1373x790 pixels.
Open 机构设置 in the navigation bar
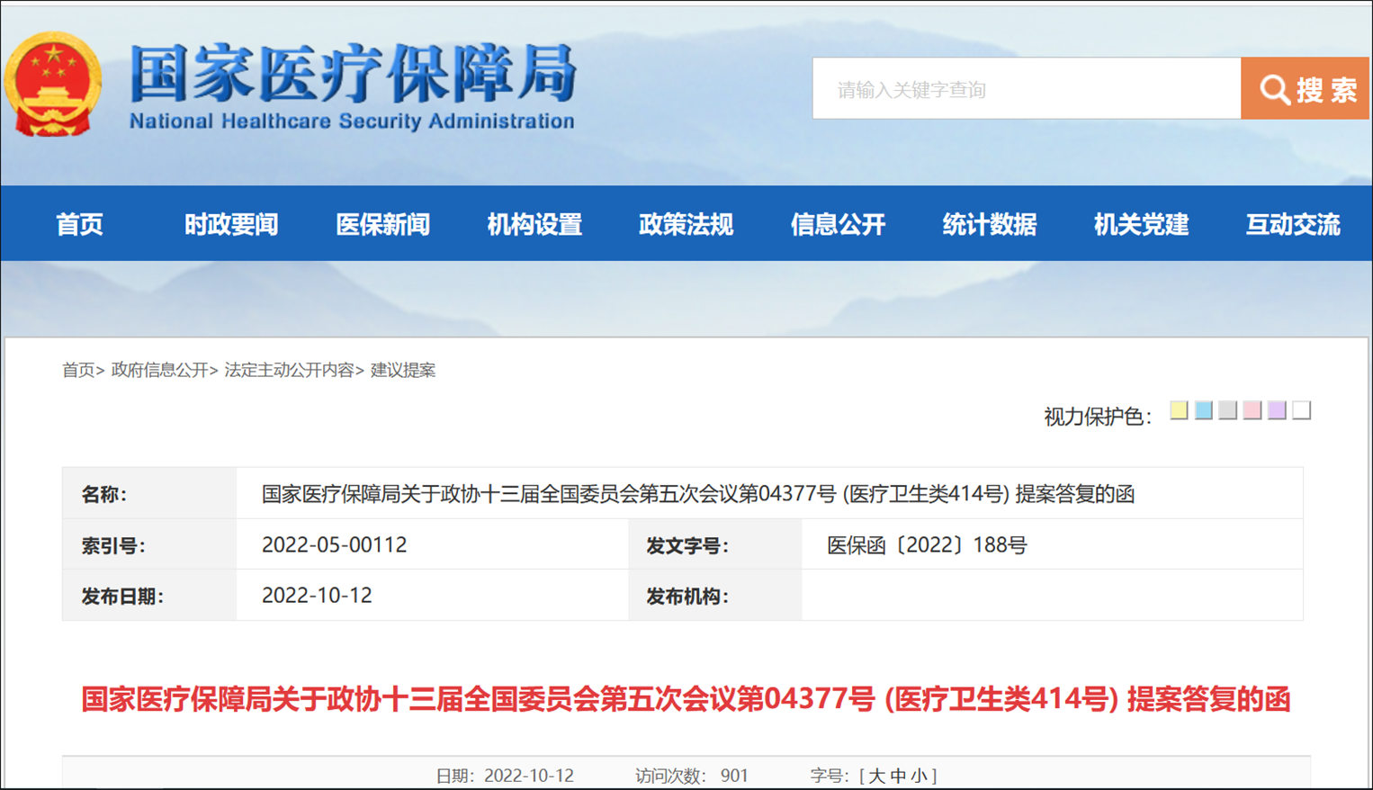[x=534, y=224]
